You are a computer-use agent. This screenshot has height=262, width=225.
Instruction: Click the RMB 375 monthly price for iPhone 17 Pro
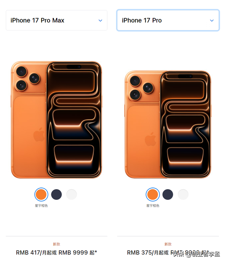point(148,253)
